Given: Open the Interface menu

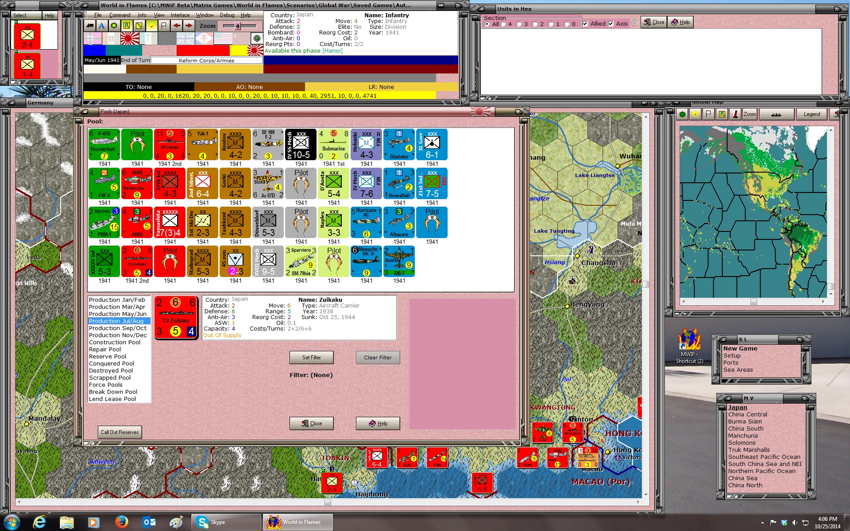Looking at the screenshot, I should pyautogui.click(x=180, y=15).
